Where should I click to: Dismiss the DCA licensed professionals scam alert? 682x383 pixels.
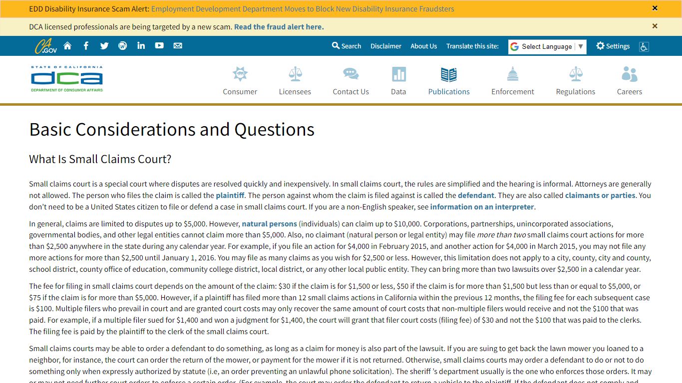(655, 26)
